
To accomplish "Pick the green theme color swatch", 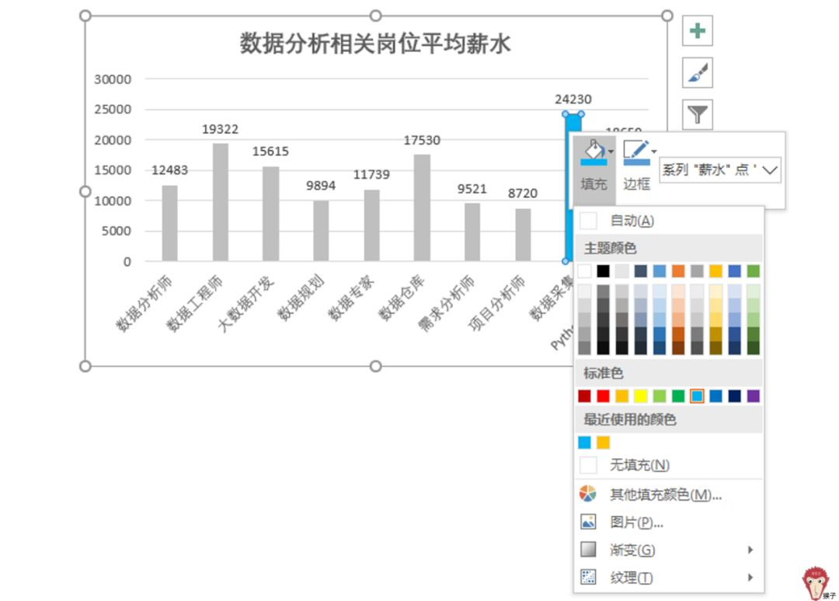I will 754,271.
